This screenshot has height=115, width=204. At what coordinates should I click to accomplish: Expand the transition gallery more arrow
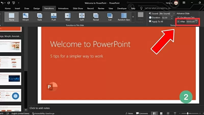coord(133,17)
